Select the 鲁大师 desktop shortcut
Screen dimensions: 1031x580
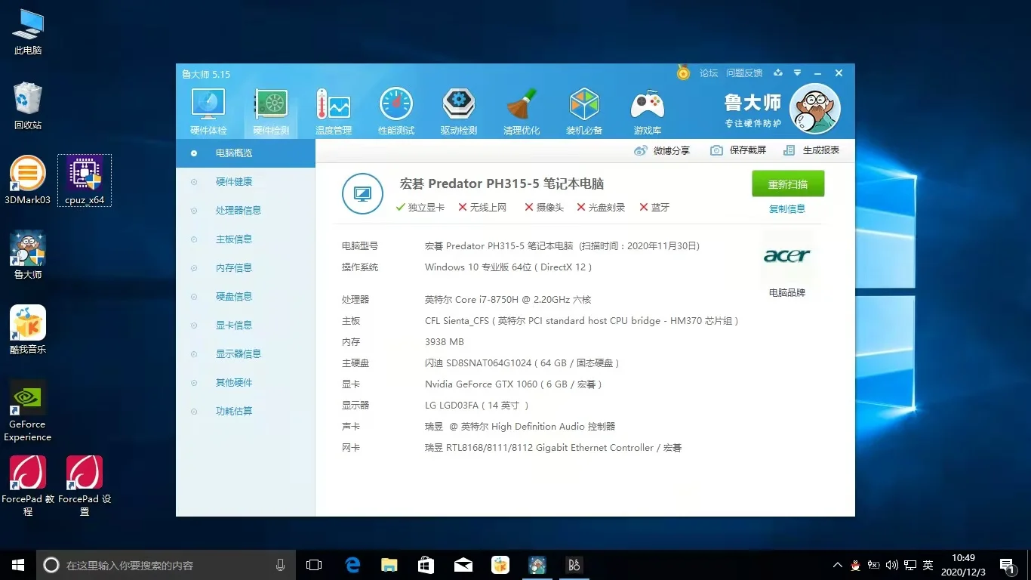(28, 255)
